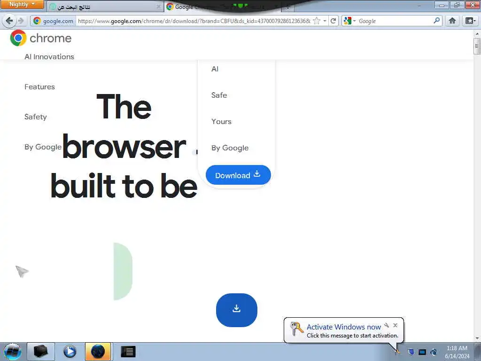The image size is (481, 361).
Task: Open the search engine selector dropdown
Action: point(349,21)
